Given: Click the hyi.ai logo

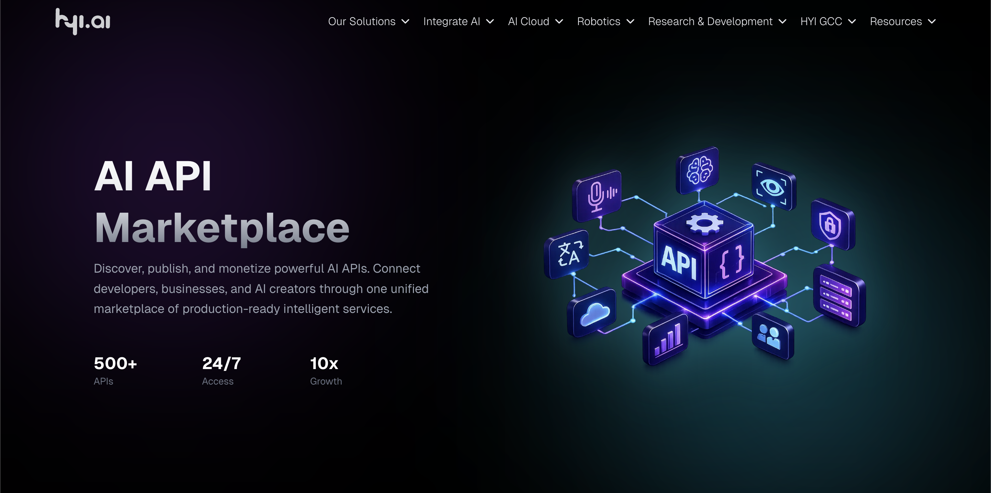Looking at the screenshot, I should pos(83,21).
